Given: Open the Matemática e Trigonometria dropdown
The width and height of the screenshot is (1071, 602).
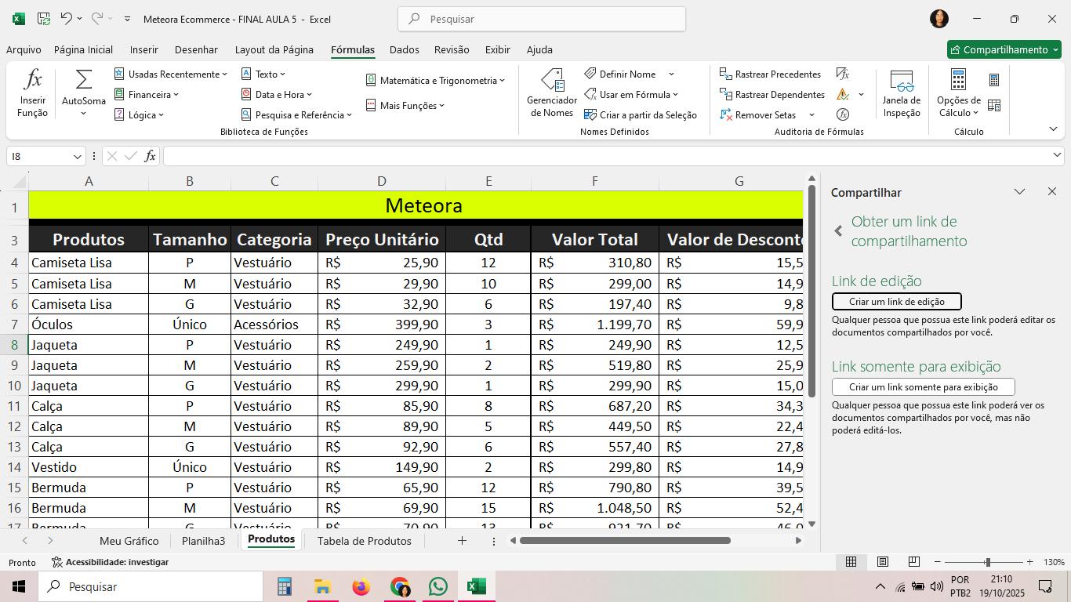Looking at the screenshot, I should click(436, 81).
